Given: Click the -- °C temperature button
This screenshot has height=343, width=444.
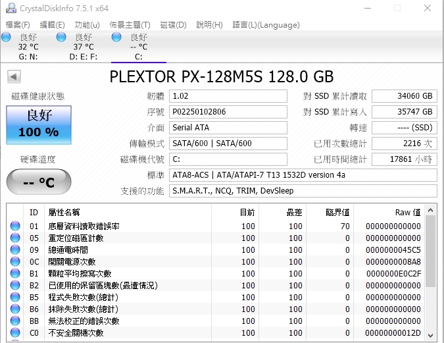Looking at the screenshot, I should click(x=39, y=182).
